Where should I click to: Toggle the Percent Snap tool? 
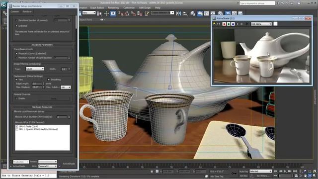coord(133,13)
